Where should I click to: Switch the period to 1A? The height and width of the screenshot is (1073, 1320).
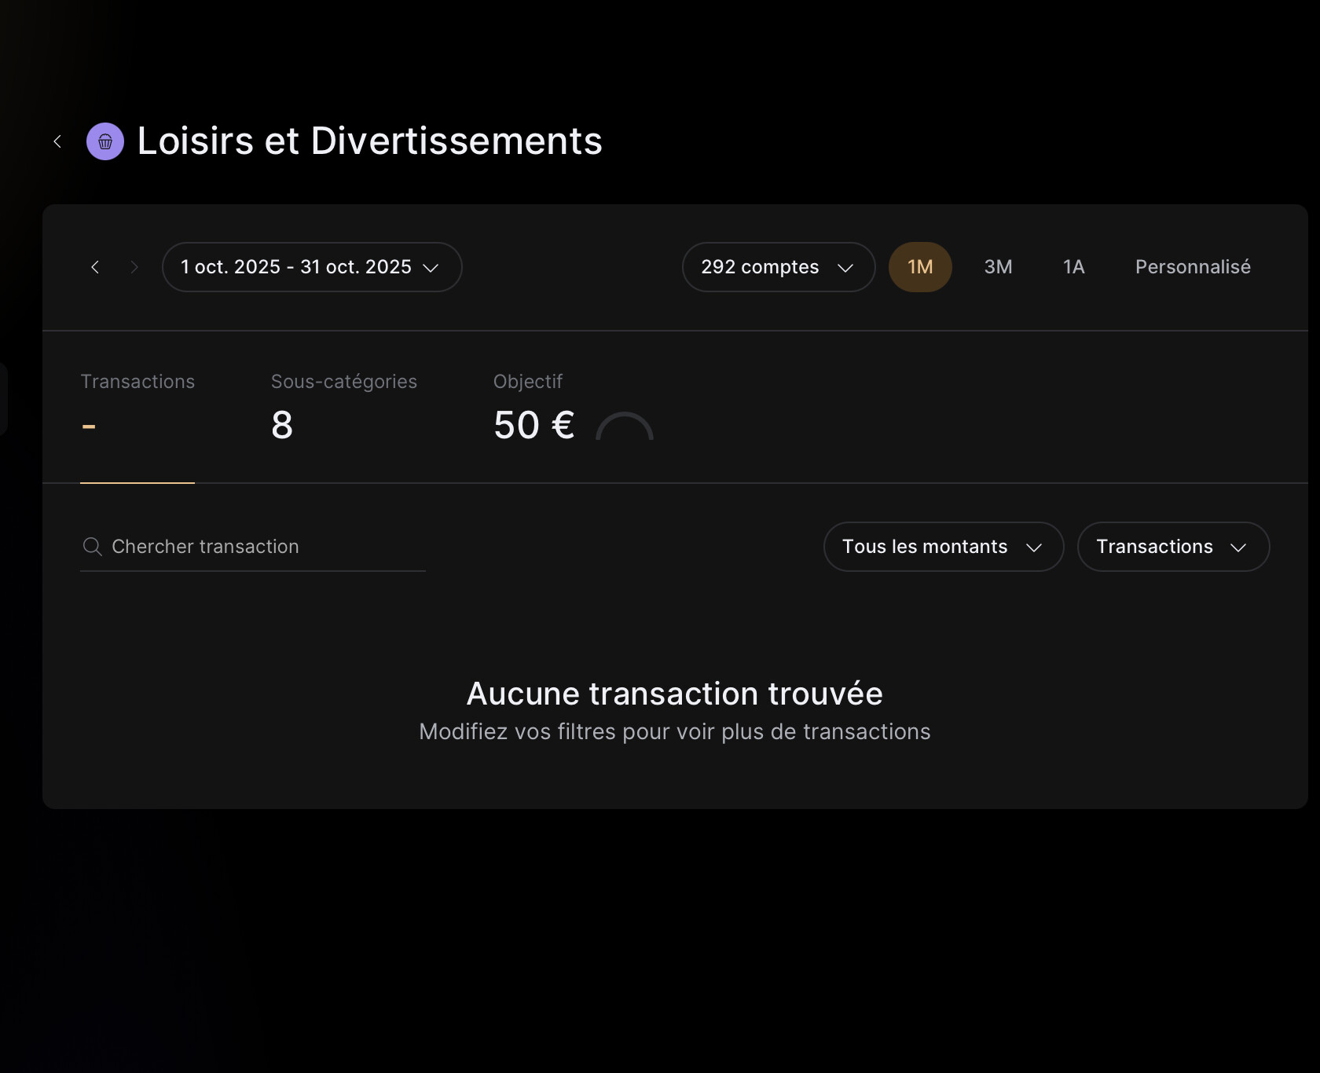pyautogui.click(x=1073, y=267)
